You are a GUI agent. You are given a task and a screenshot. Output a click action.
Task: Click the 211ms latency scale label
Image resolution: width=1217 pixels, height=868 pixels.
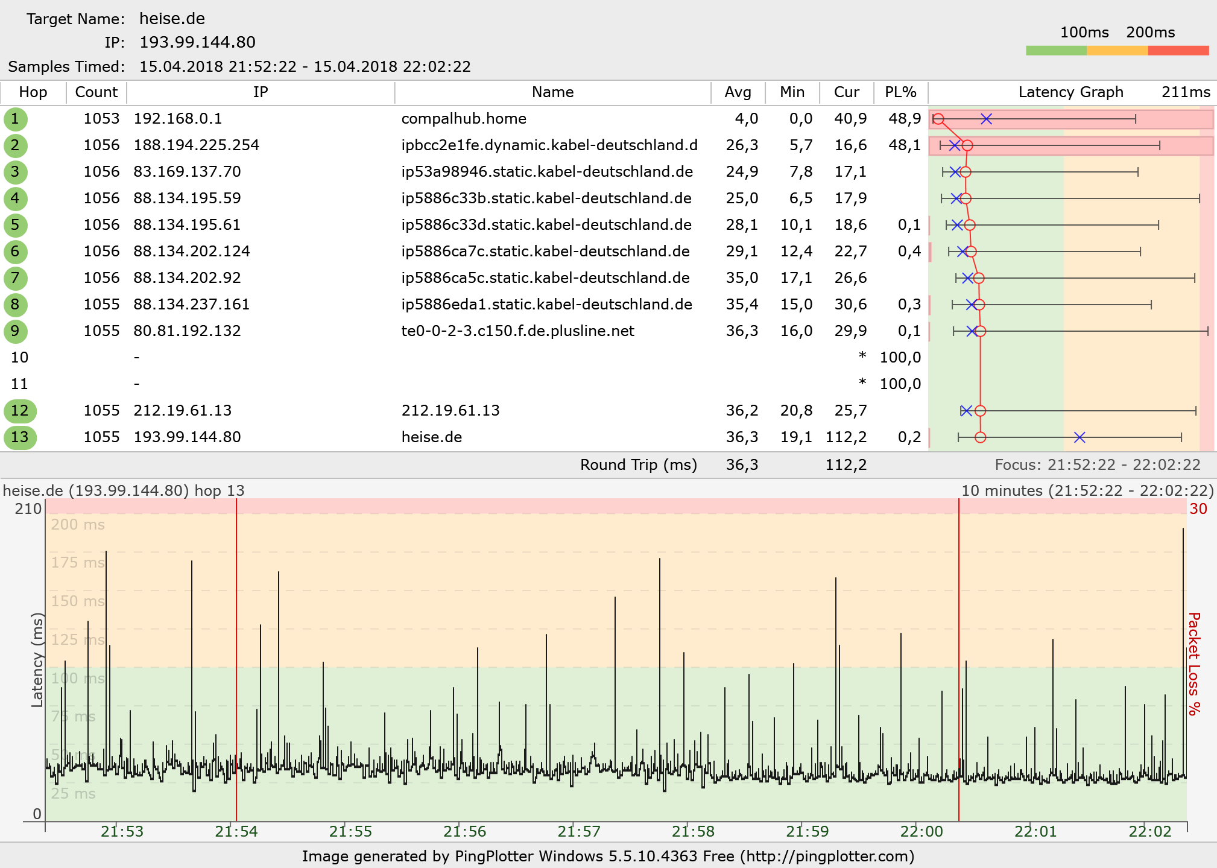pyautogui.click(x=1186, y=92)
